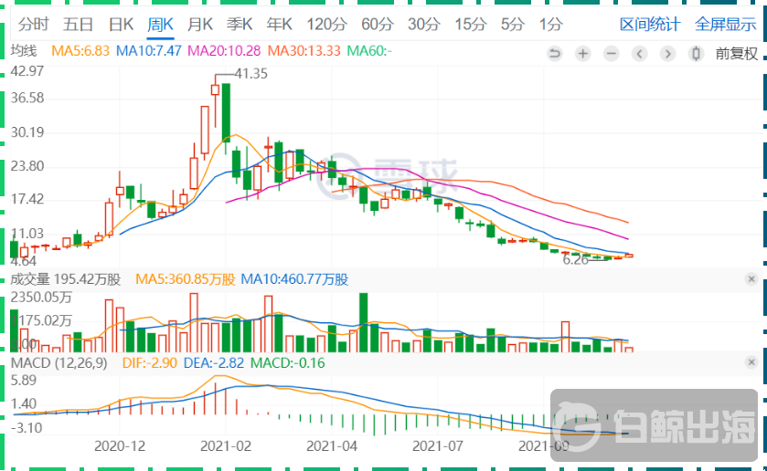
Task: Close the 成交量 volume indicator panel
Action: coord(751,278)
